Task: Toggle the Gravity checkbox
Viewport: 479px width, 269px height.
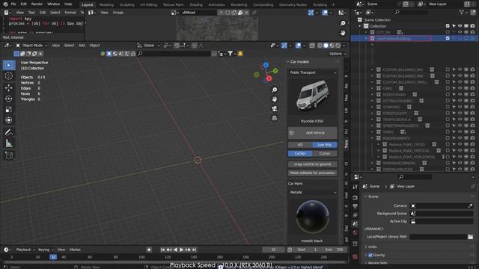Action: (x=370, y=255)
